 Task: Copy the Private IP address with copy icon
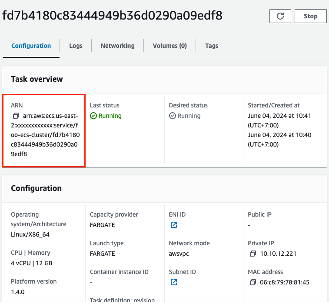[x=253, y=254]
